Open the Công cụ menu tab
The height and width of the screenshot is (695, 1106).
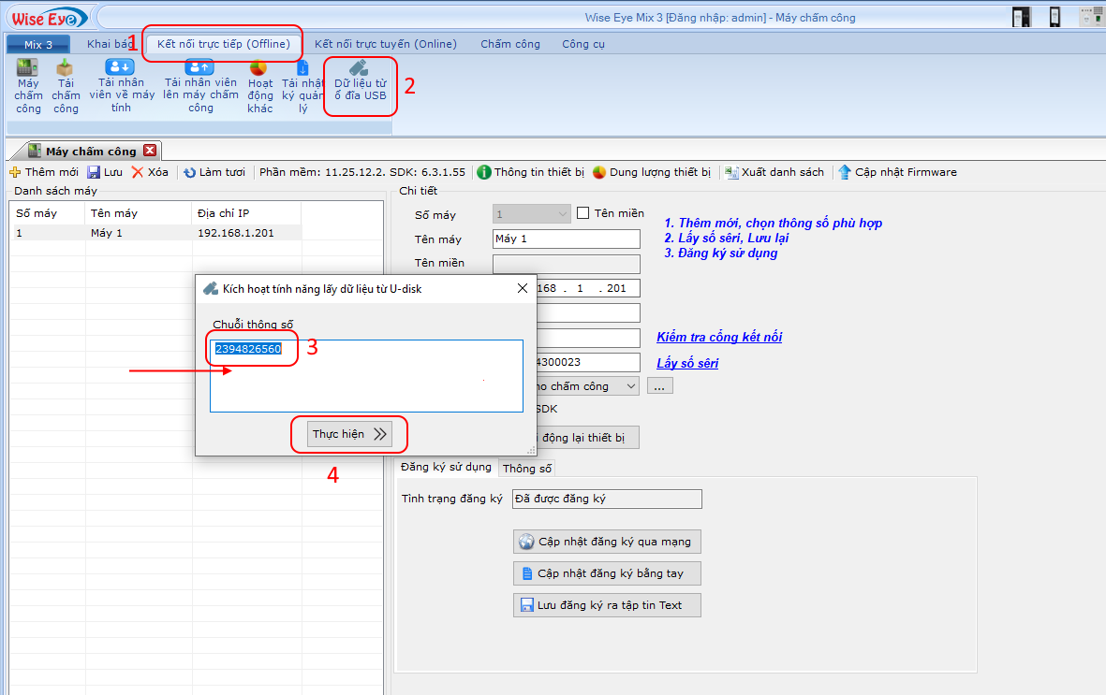(x=582, y=44)
